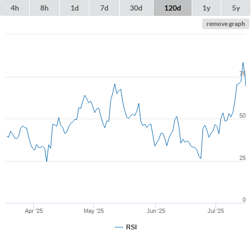
Task: Switch to the 8h time range
Action: coord(44,8)
